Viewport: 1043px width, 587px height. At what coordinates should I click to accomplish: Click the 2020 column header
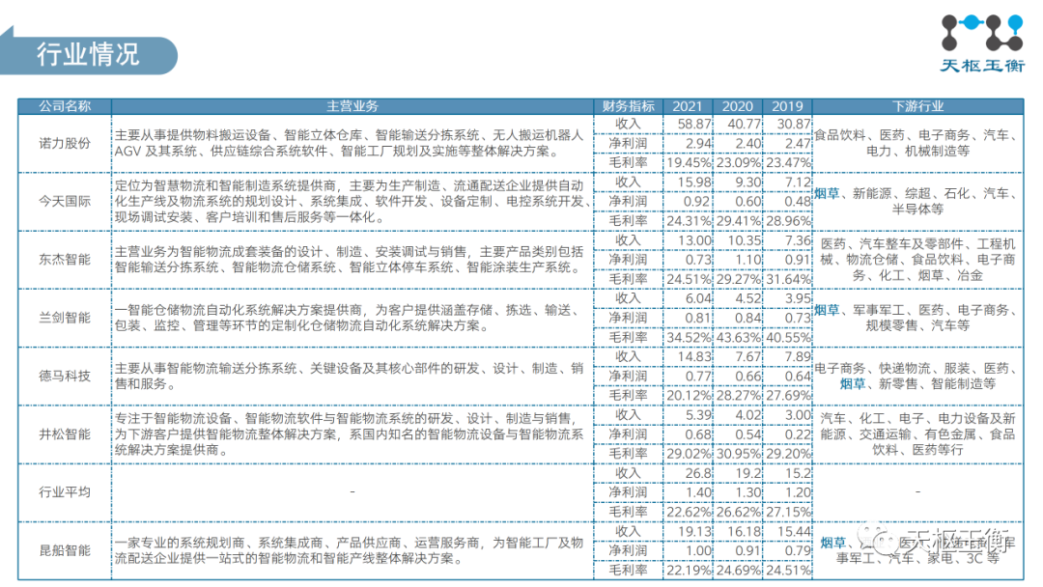coord(738,106)
